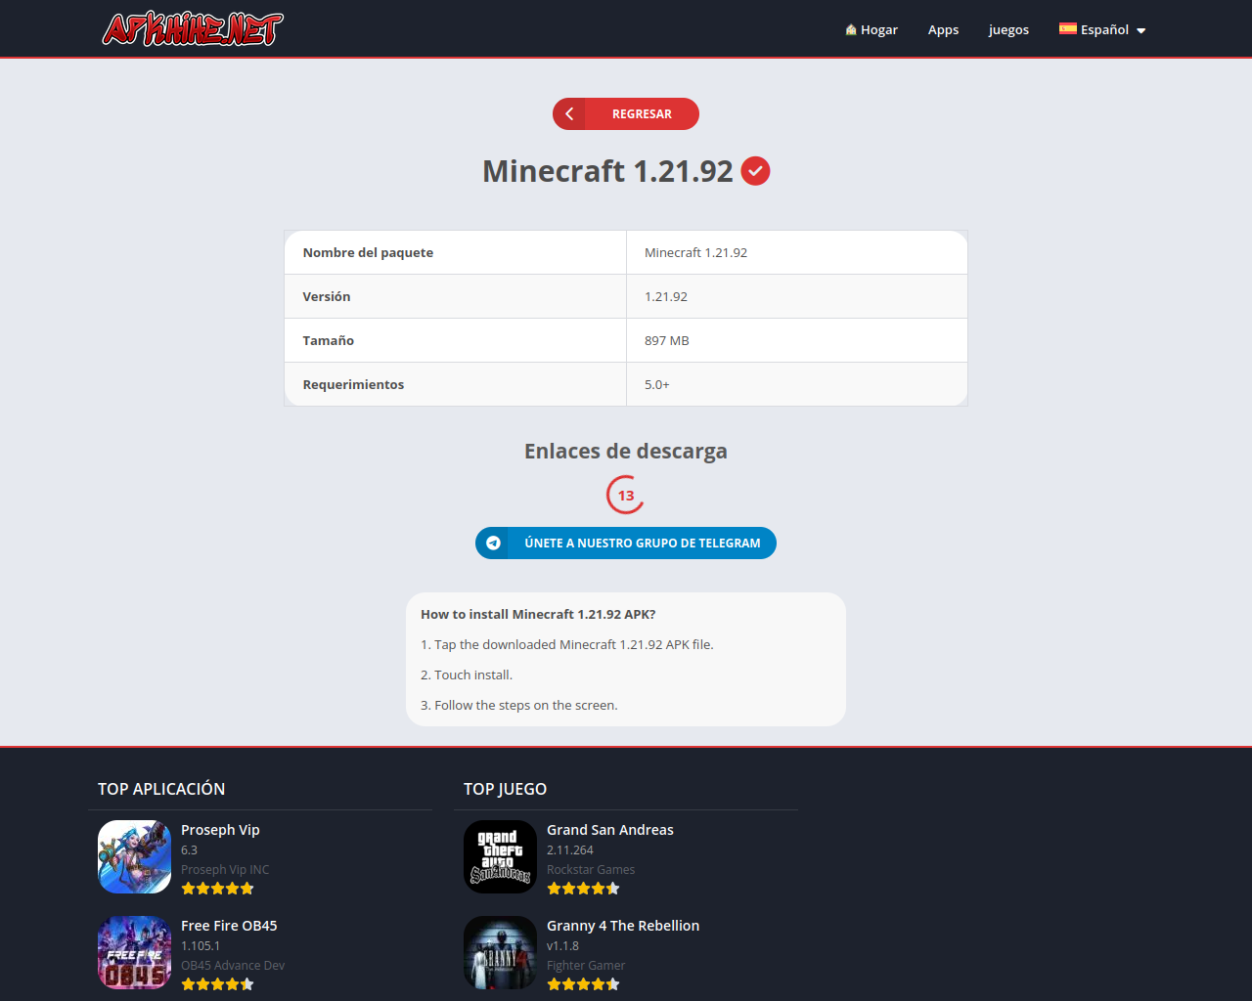Click Fighter Gamer developer text

tap(586, 965)
